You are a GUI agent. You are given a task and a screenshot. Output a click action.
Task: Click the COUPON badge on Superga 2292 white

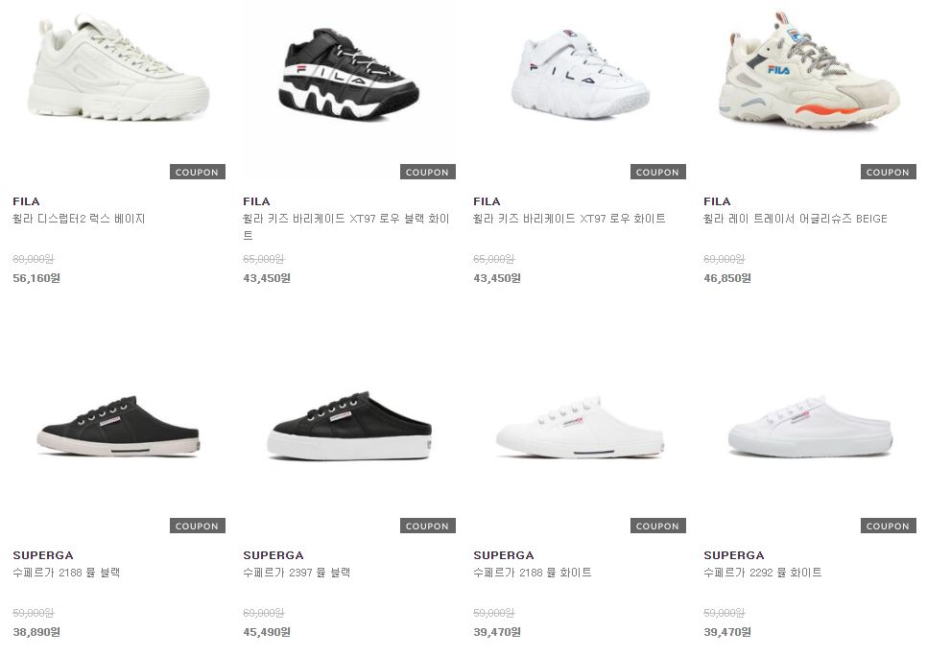point(888,526)
